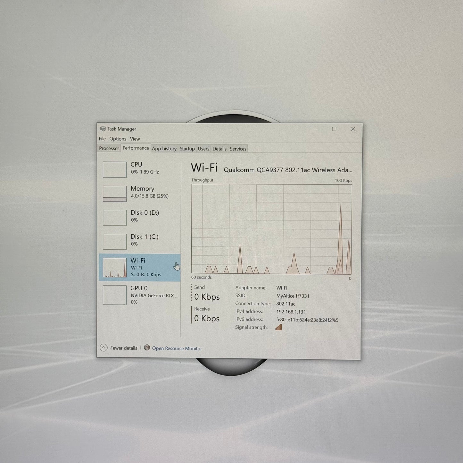Switch to the Services tab

238,149
